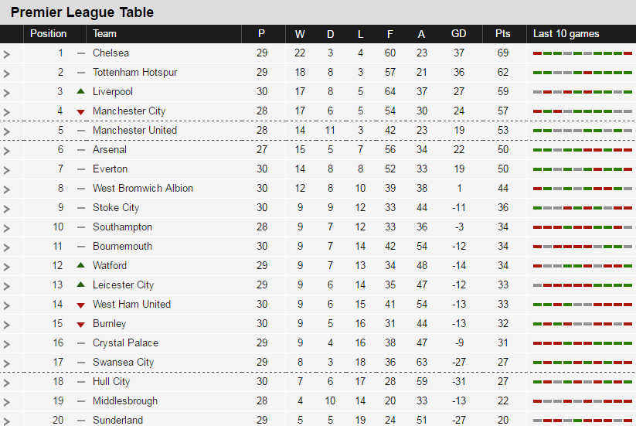Expand the Tottenham Hotspur row chevron

(7, 73)
